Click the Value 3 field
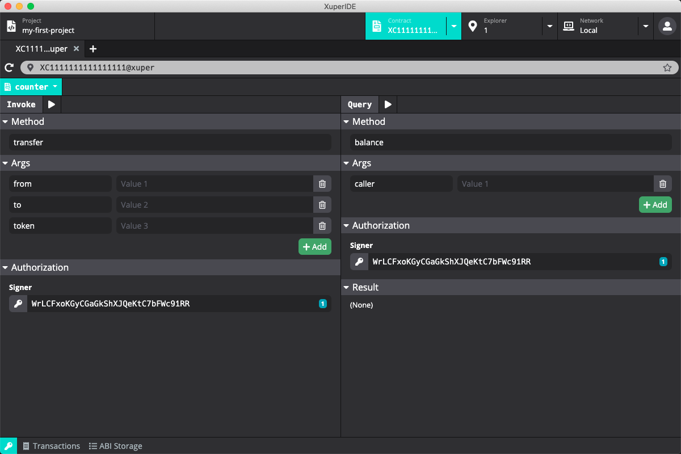The width and height of the screenshot is (681, 454). coord(215,226)
